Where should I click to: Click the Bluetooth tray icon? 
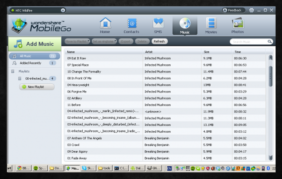(268, 168)
